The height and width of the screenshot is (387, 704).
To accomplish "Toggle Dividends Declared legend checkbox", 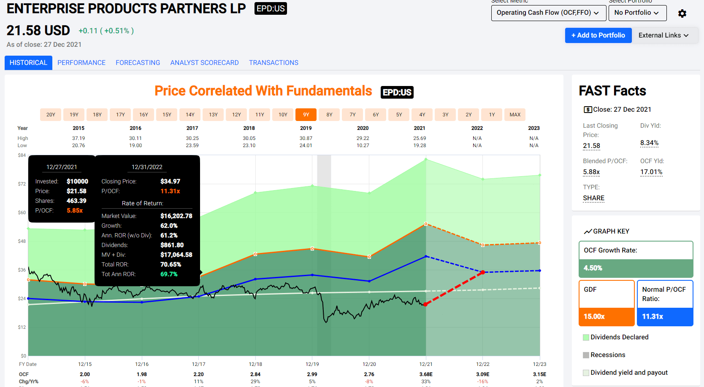I will click(x=586, y=337).
